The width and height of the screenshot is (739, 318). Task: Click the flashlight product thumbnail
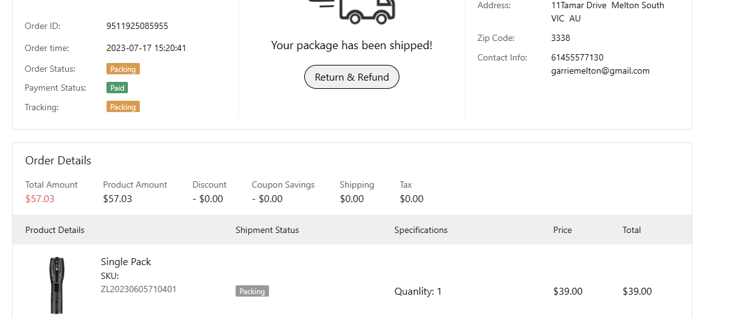point(57,285)
